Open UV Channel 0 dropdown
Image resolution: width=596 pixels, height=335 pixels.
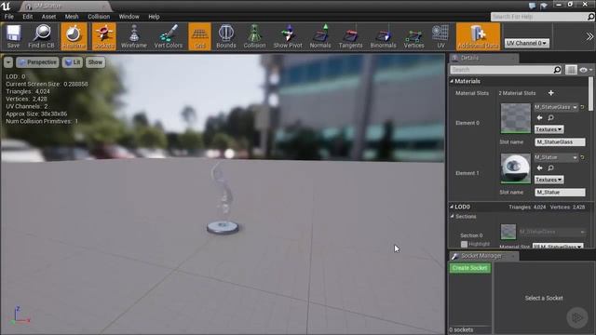pyautogui.click(x=527, y=44)
